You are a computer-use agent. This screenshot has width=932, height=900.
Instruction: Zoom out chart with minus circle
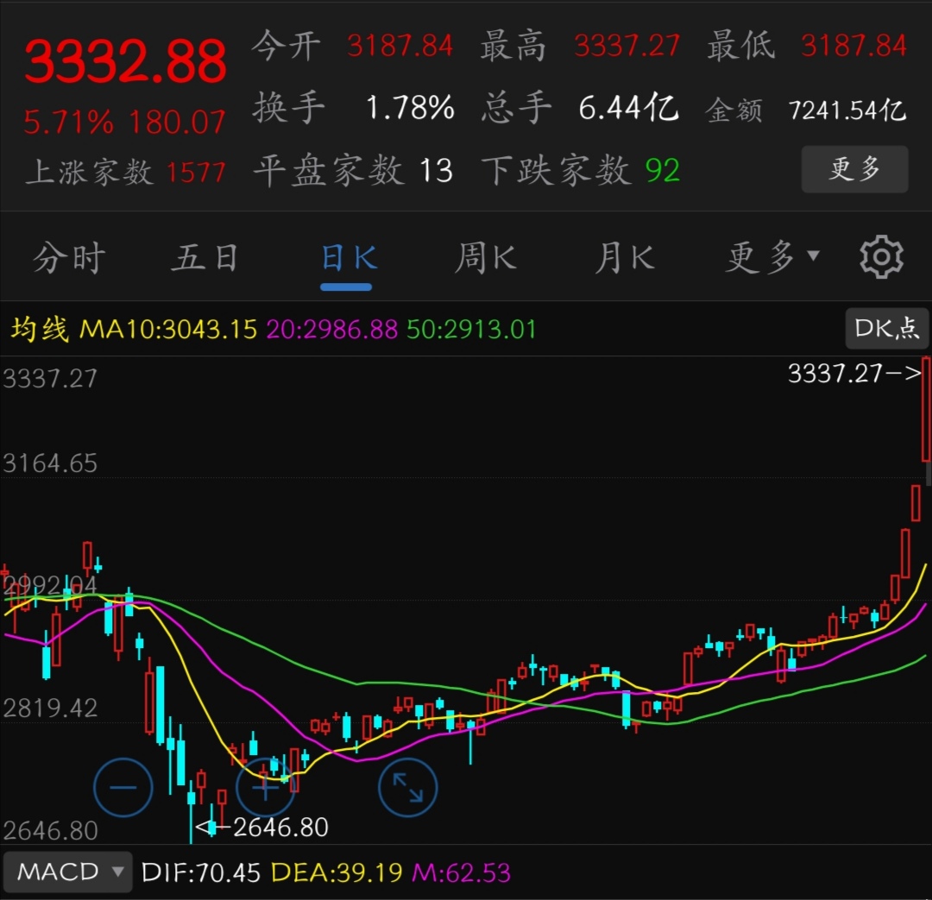click(x=123, y=788)
